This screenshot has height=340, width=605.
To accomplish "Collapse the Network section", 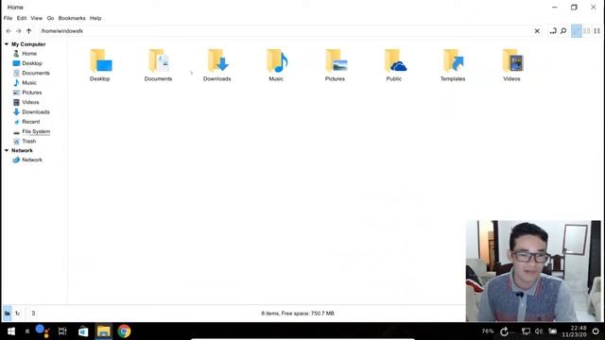I will pos(7,150).
